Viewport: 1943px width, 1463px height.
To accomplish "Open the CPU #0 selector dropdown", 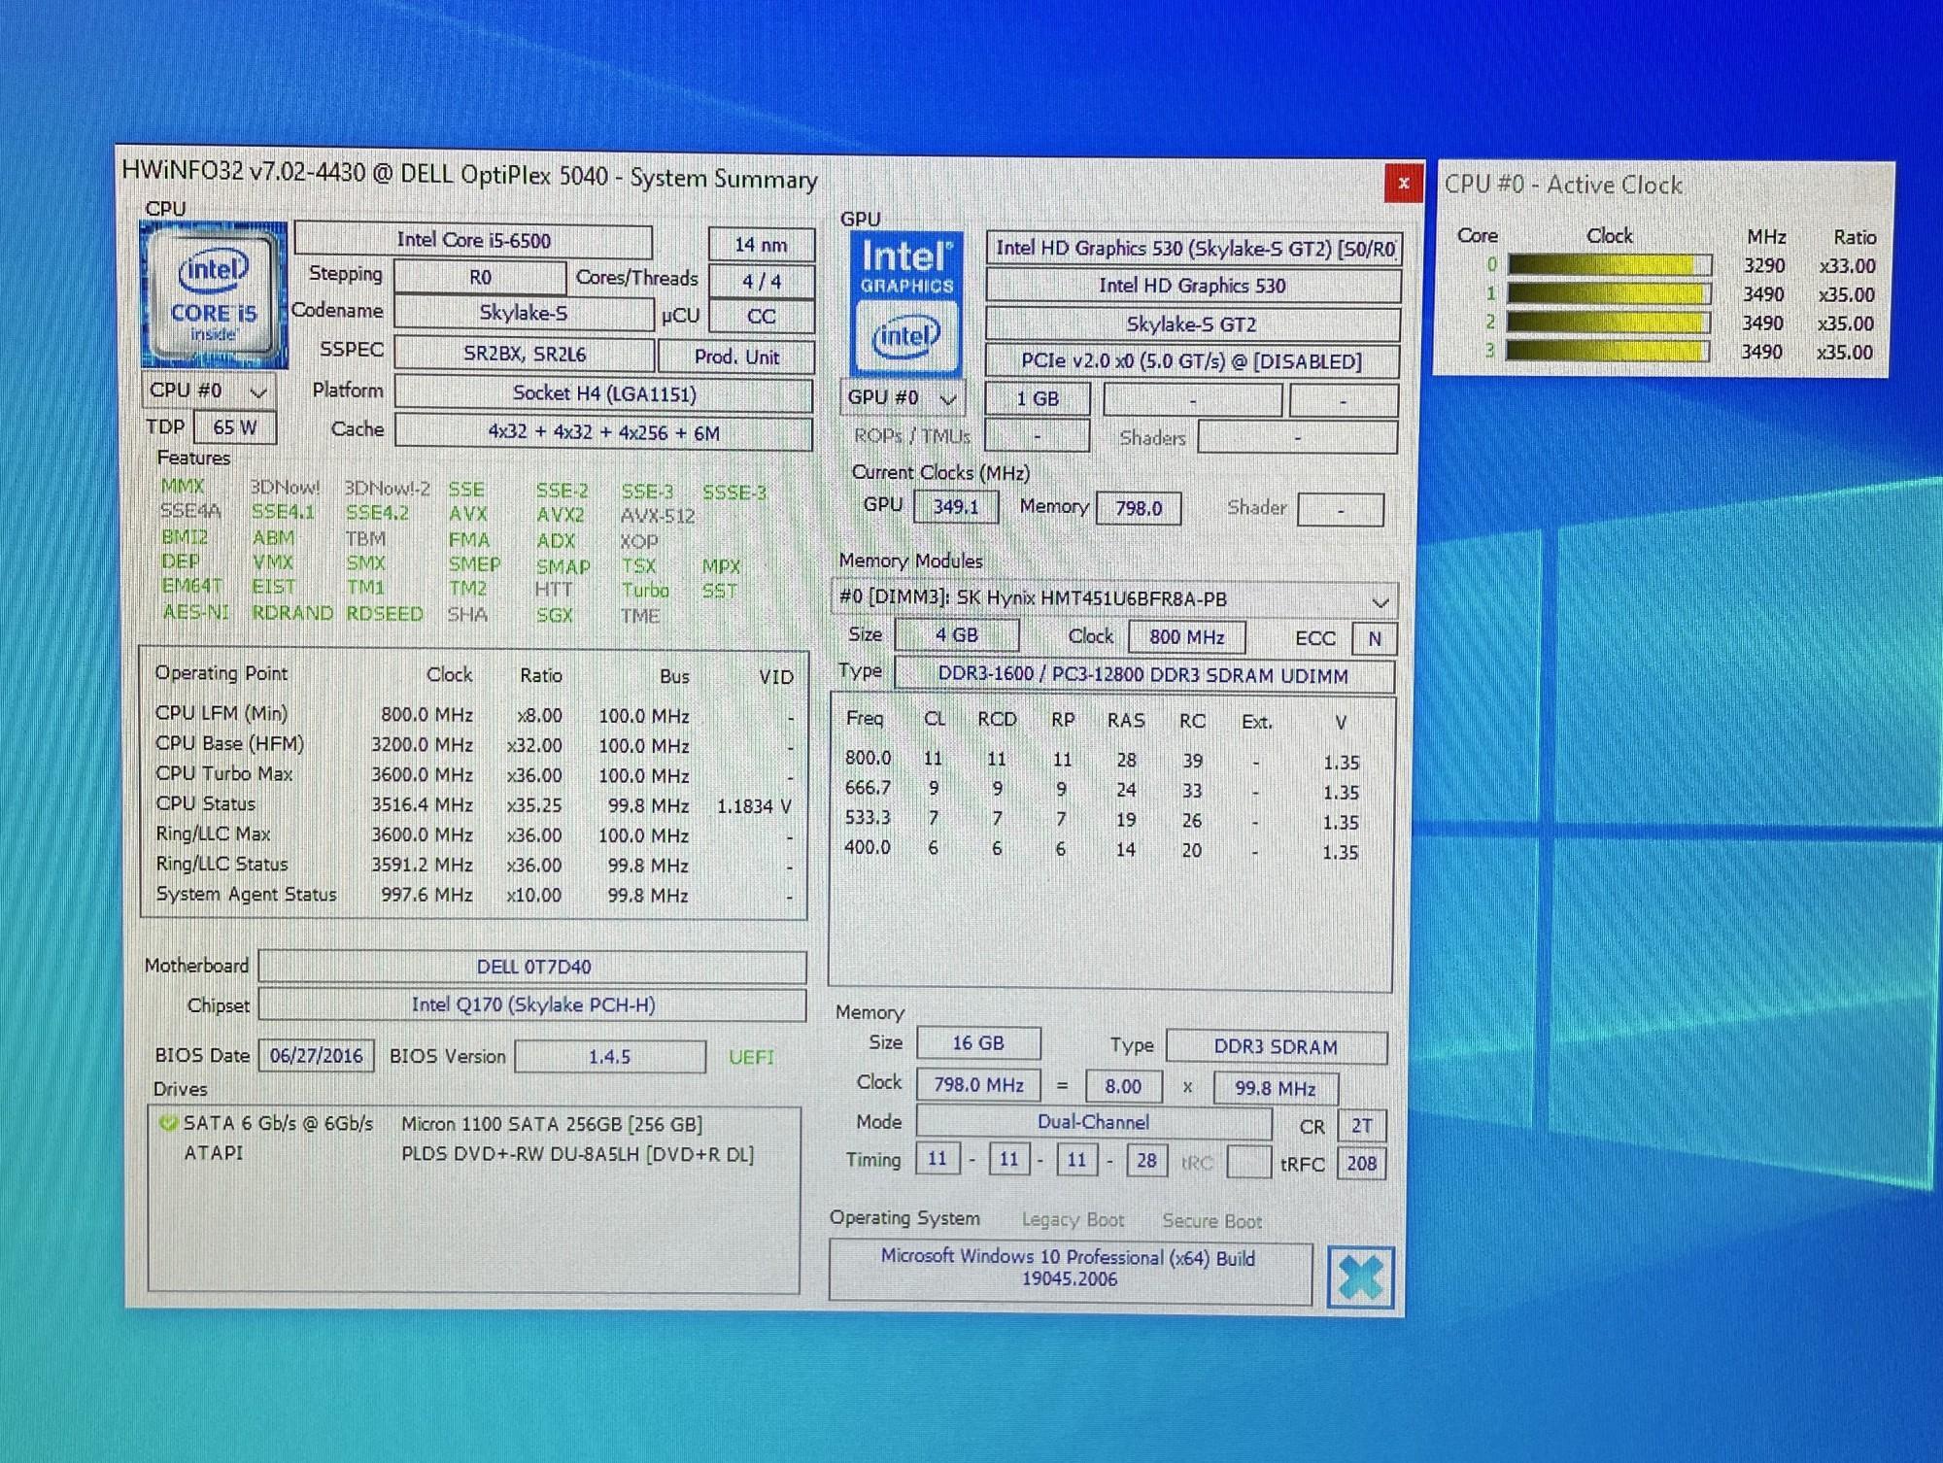I will click(x=209, y=391).
